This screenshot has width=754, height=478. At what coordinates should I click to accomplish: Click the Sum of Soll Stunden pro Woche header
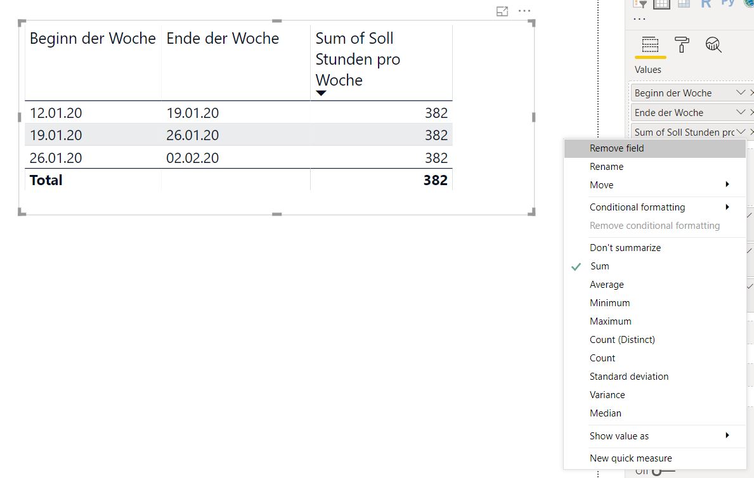(358, 59)
